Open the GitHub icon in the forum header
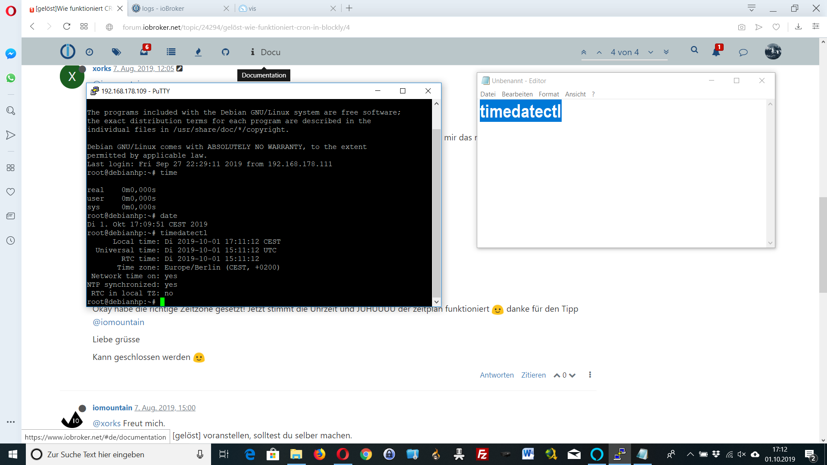This screenshot has width=827, height=465. 225,52
